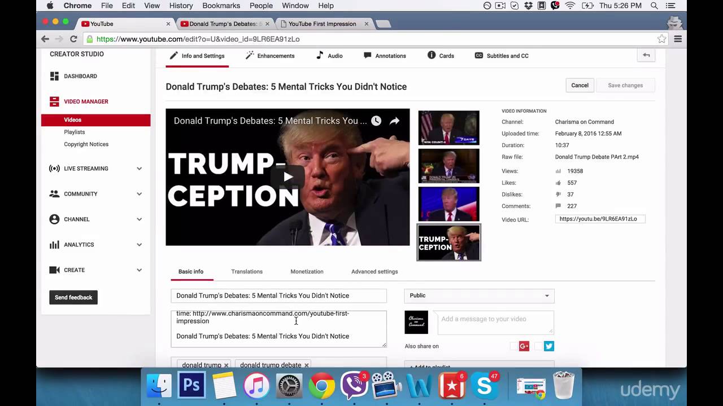Open the Annotations tab
Screen dimensions: 723x406
coord(385,56)
